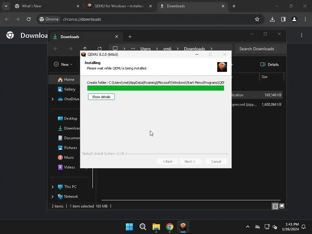Image resolution: width=312 pixels, height=234 pixels.
Task: Click Show details in QEMU installer
Action: pos(101,97)
